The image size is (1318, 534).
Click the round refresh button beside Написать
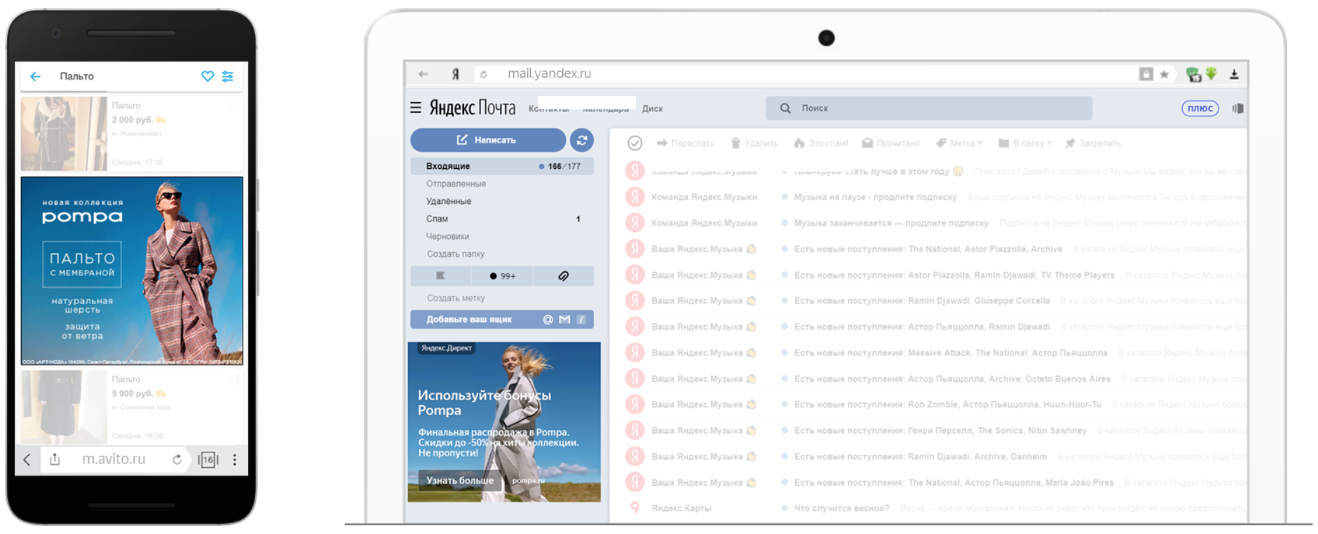[x=582, y=140]
